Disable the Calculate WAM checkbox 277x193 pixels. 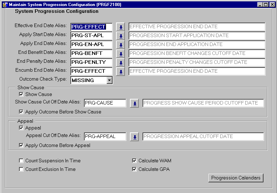[x=135, y=161]
